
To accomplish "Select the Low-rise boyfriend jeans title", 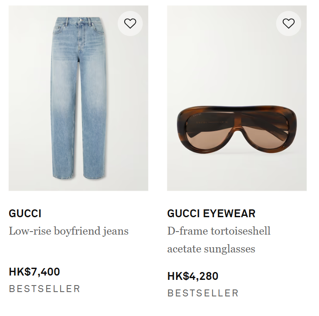I will pos(68,231).
